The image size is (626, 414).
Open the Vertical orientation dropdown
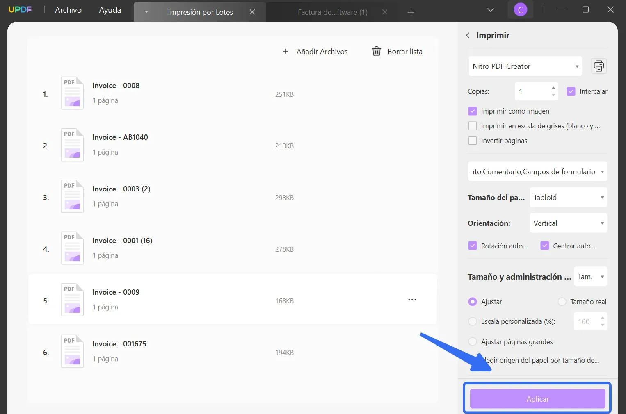[x=568, y=223]
